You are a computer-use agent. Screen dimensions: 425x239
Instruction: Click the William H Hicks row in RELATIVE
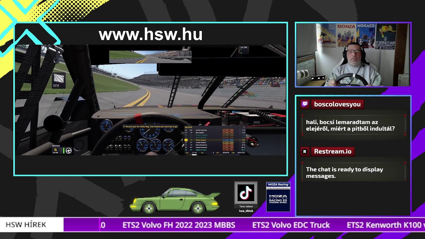click(x=215, y=150)
